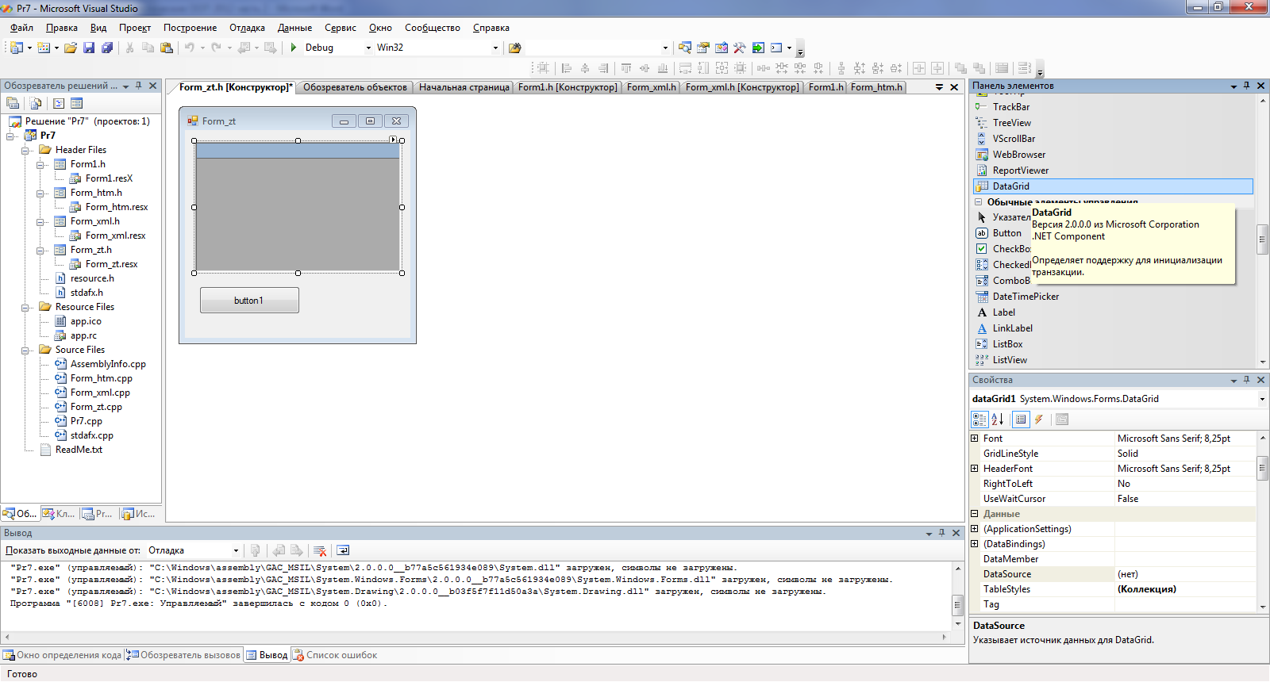Switch to Список ошибок tab
Screen dimensions: 1270x682
click(x=335, y=655)
